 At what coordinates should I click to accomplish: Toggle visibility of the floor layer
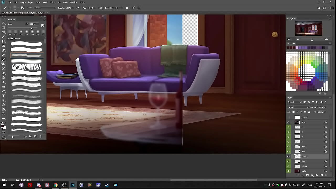click(x=288, y=161)
